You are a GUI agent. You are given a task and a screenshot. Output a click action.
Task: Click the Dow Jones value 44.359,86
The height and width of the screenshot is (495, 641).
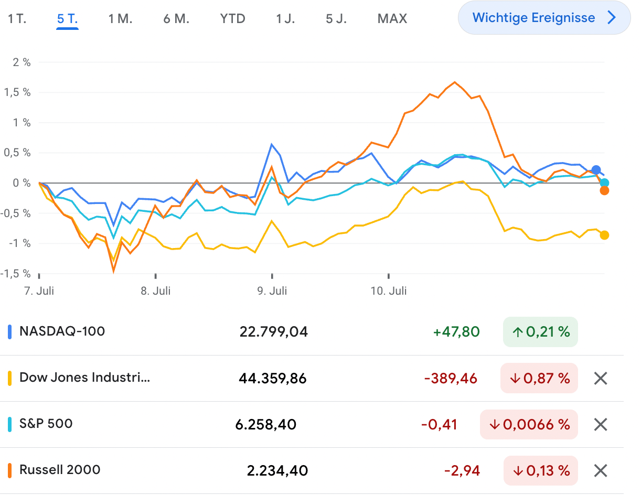point(273,378)
